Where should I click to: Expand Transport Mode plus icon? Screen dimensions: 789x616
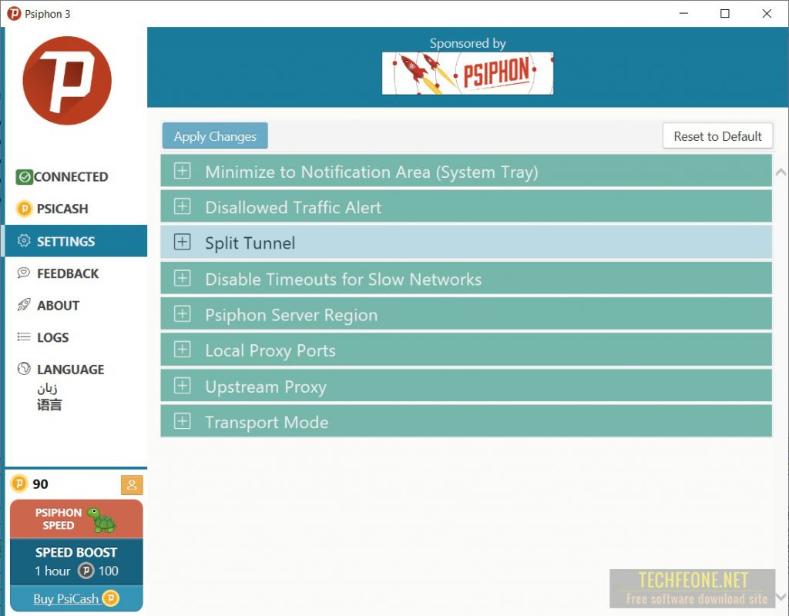(182, 421)
